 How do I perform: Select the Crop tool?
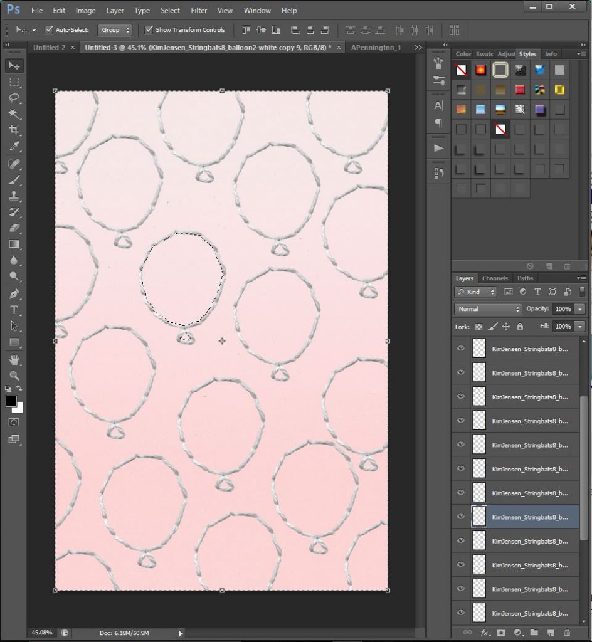(14, 130)
